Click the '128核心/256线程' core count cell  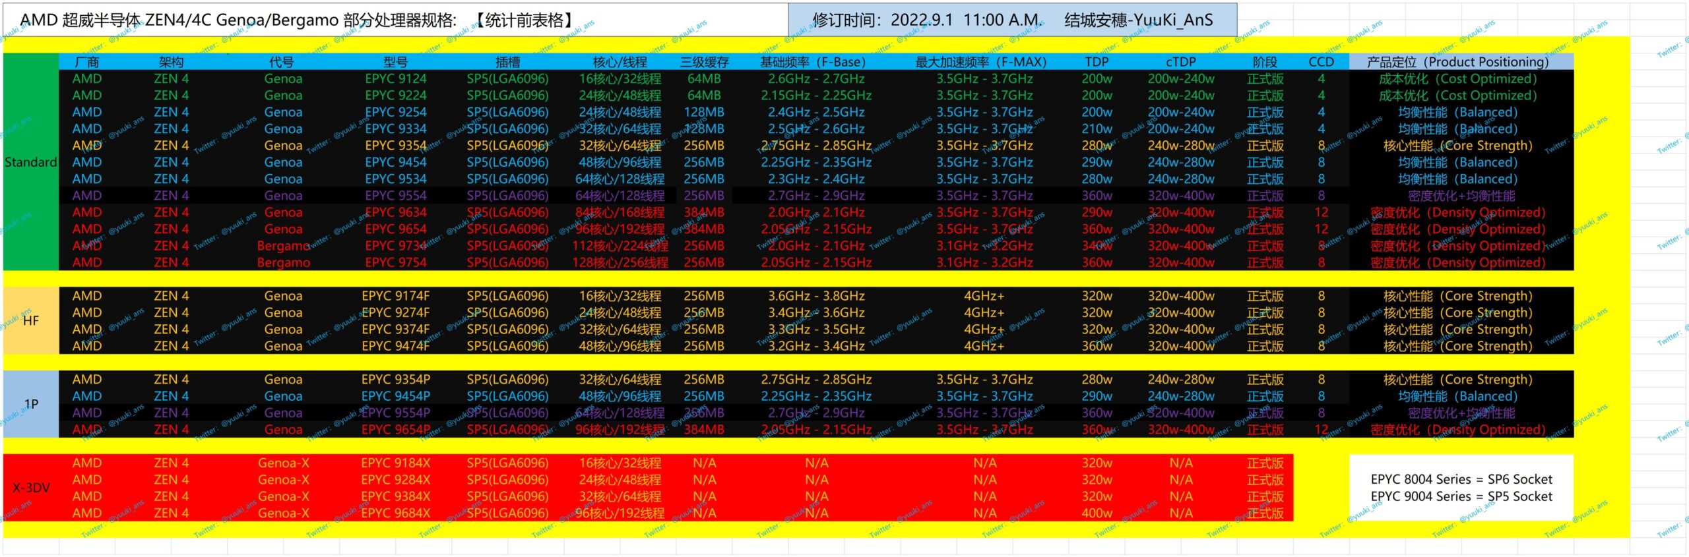620,262
